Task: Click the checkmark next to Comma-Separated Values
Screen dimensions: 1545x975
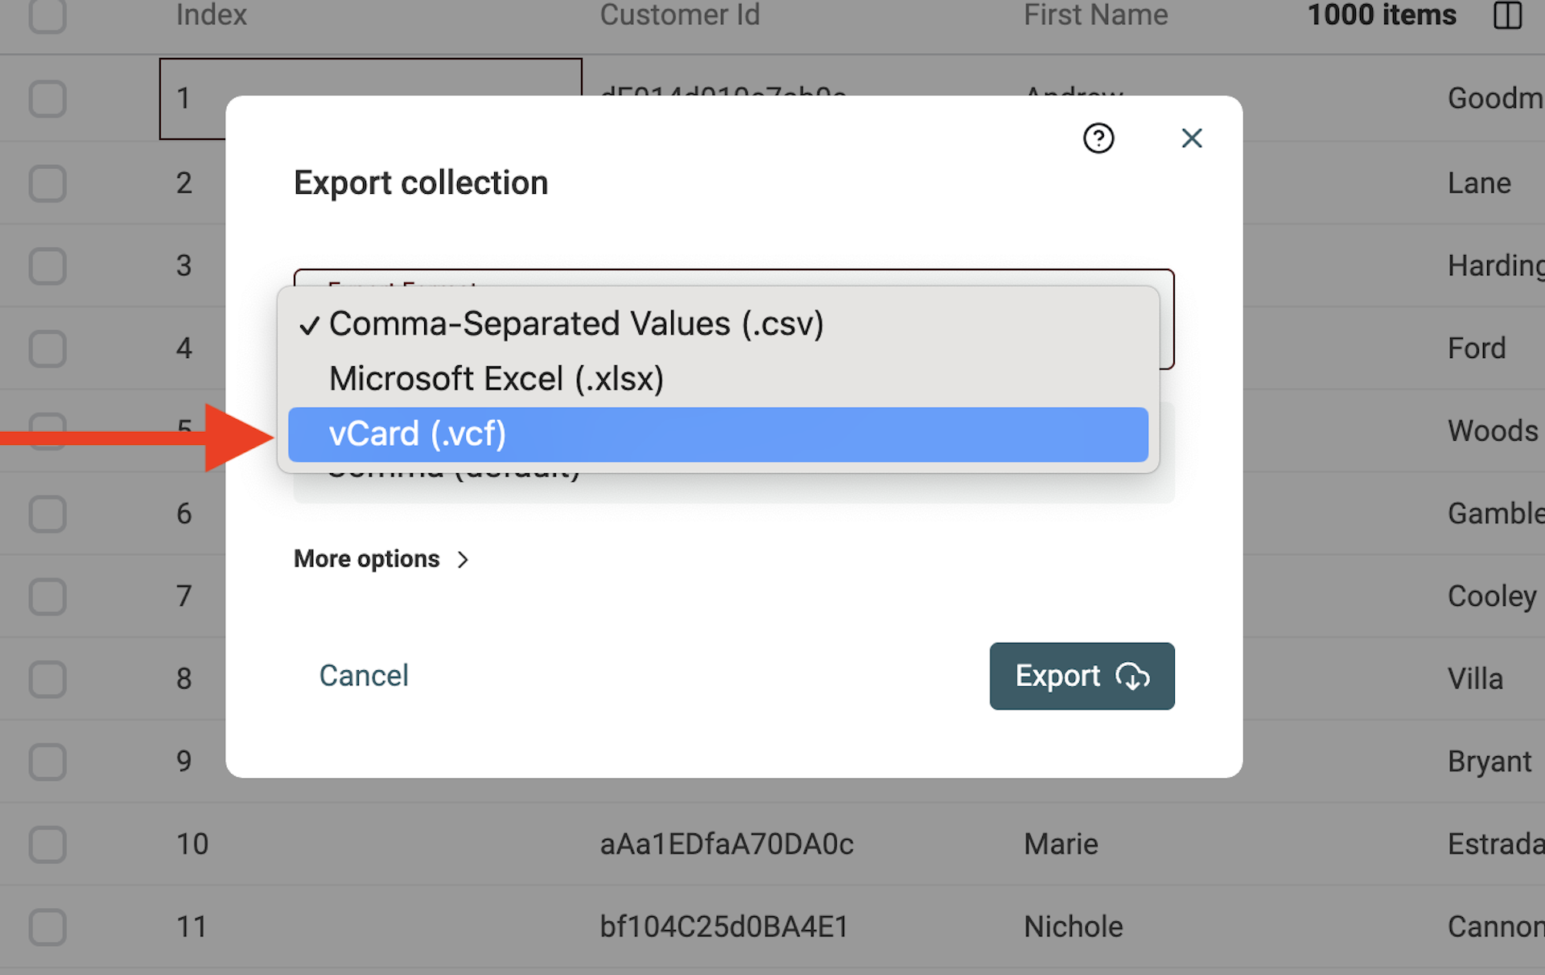Action: coord(309,325)
